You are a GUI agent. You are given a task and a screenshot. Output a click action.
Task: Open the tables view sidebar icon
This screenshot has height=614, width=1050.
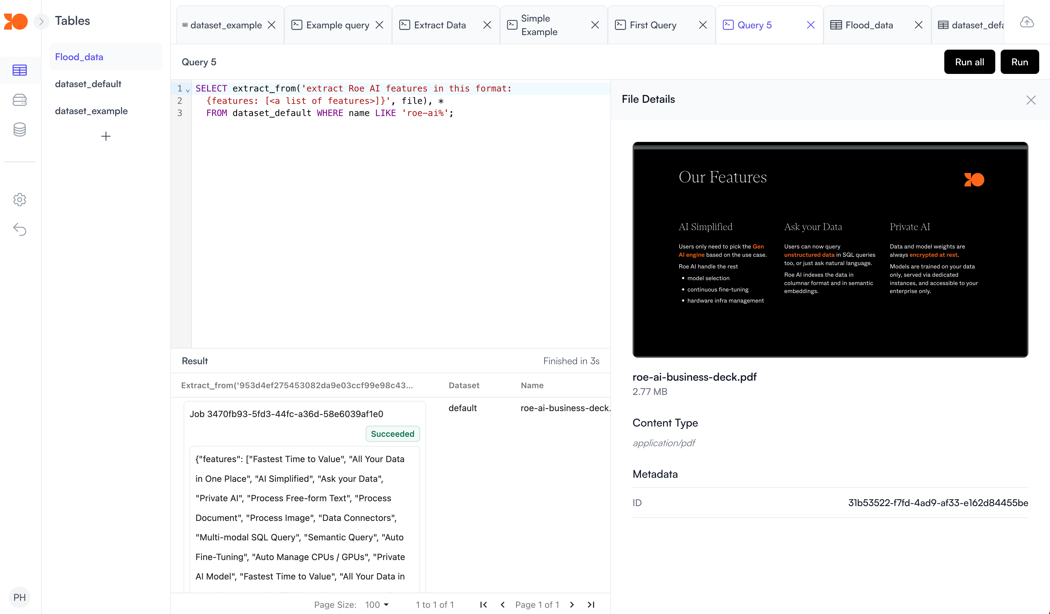click(20, 70)
